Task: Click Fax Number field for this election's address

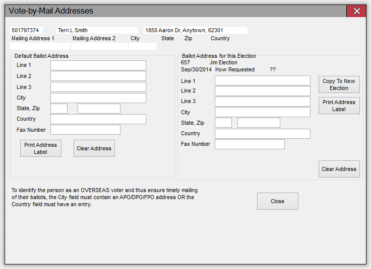Action: [250, 144]
